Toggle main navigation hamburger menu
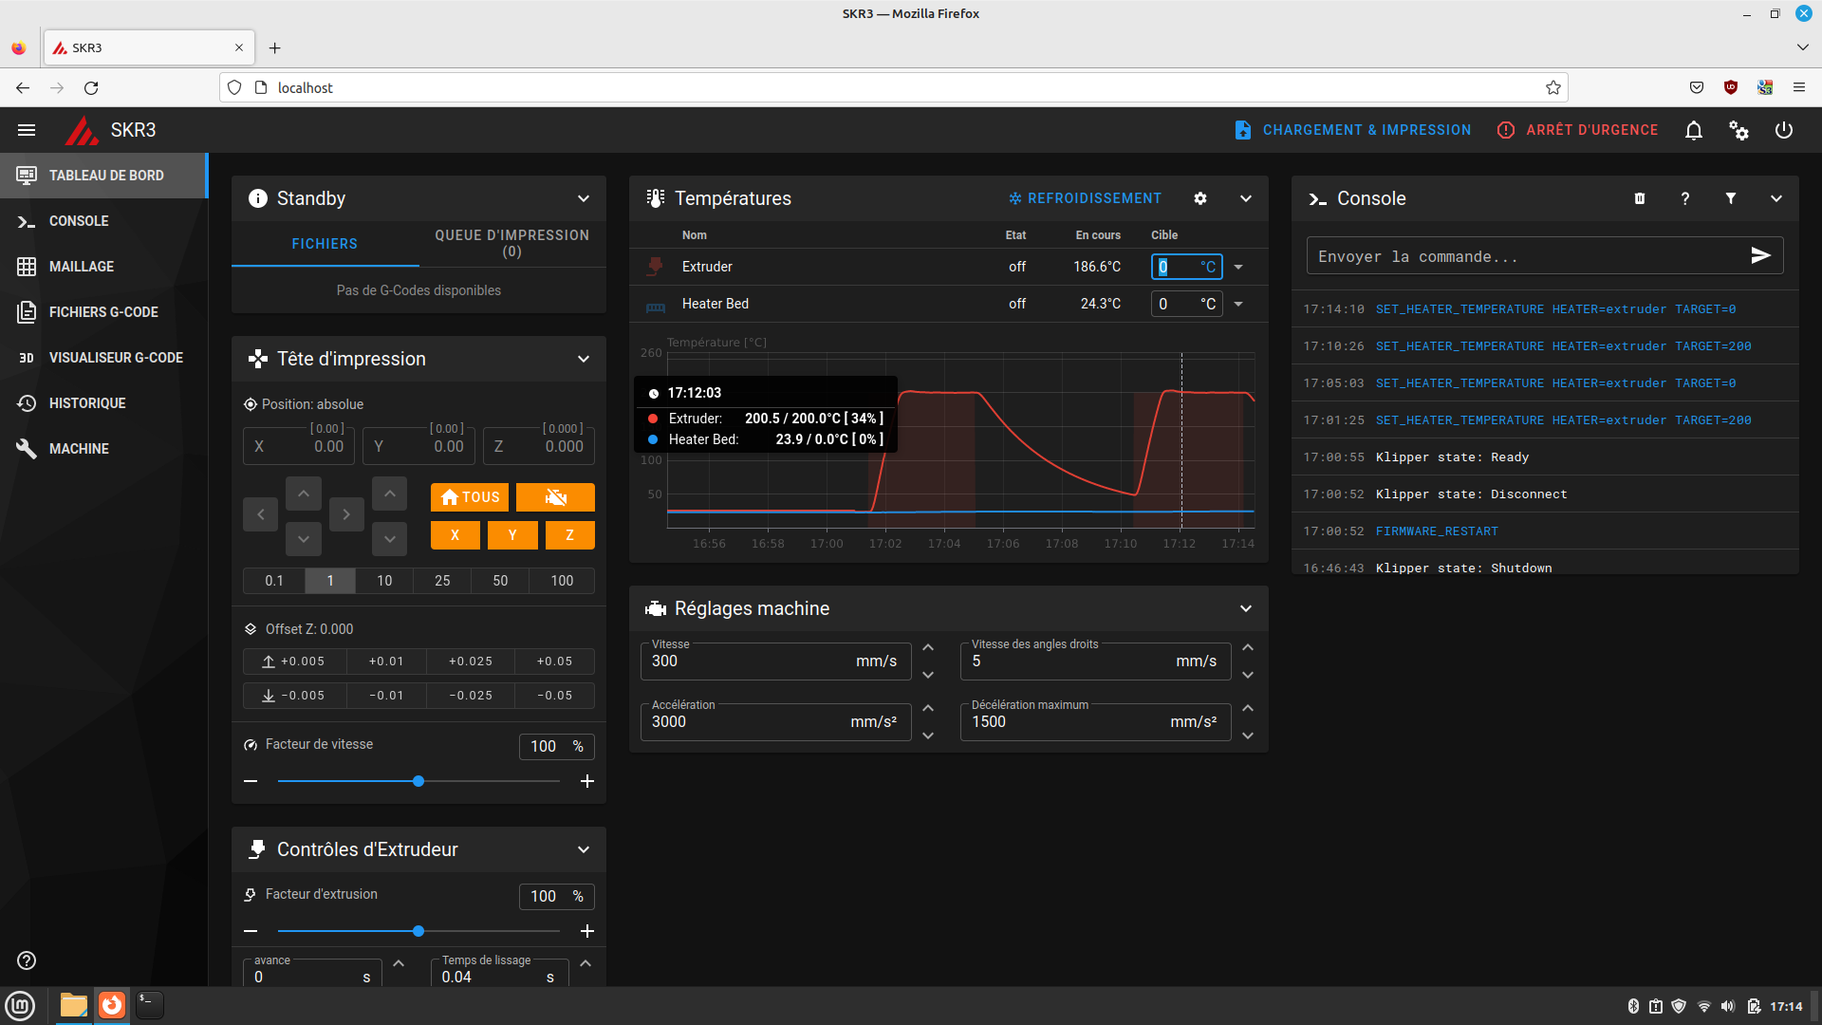Screen dimensions: 1822x1025 point(27,130)
